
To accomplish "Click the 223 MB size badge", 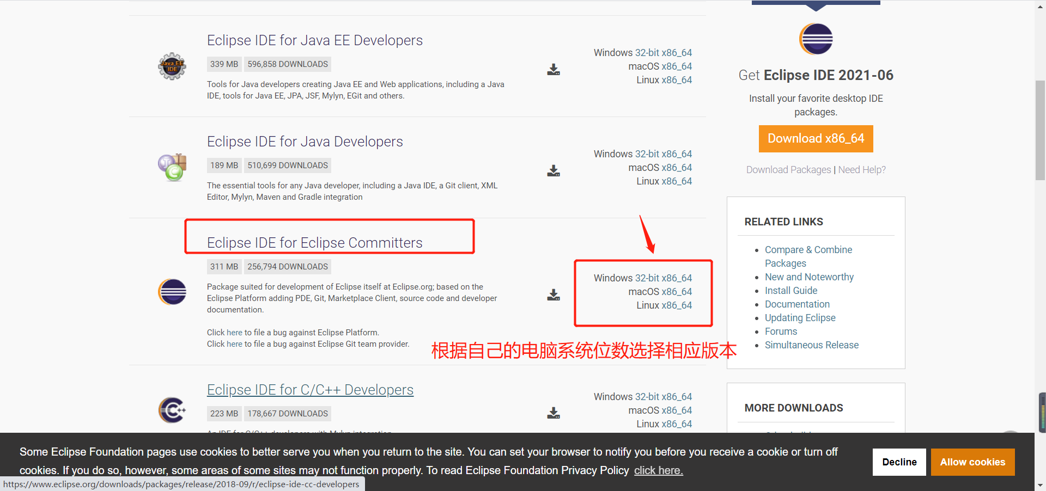I will [x=224, y=414].
